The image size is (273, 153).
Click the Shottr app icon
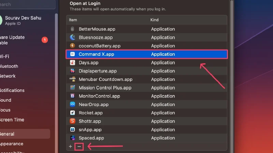point(72,121)
